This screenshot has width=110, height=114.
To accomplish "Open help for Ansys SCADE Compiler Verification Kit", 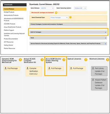I will tap(42, 60).
